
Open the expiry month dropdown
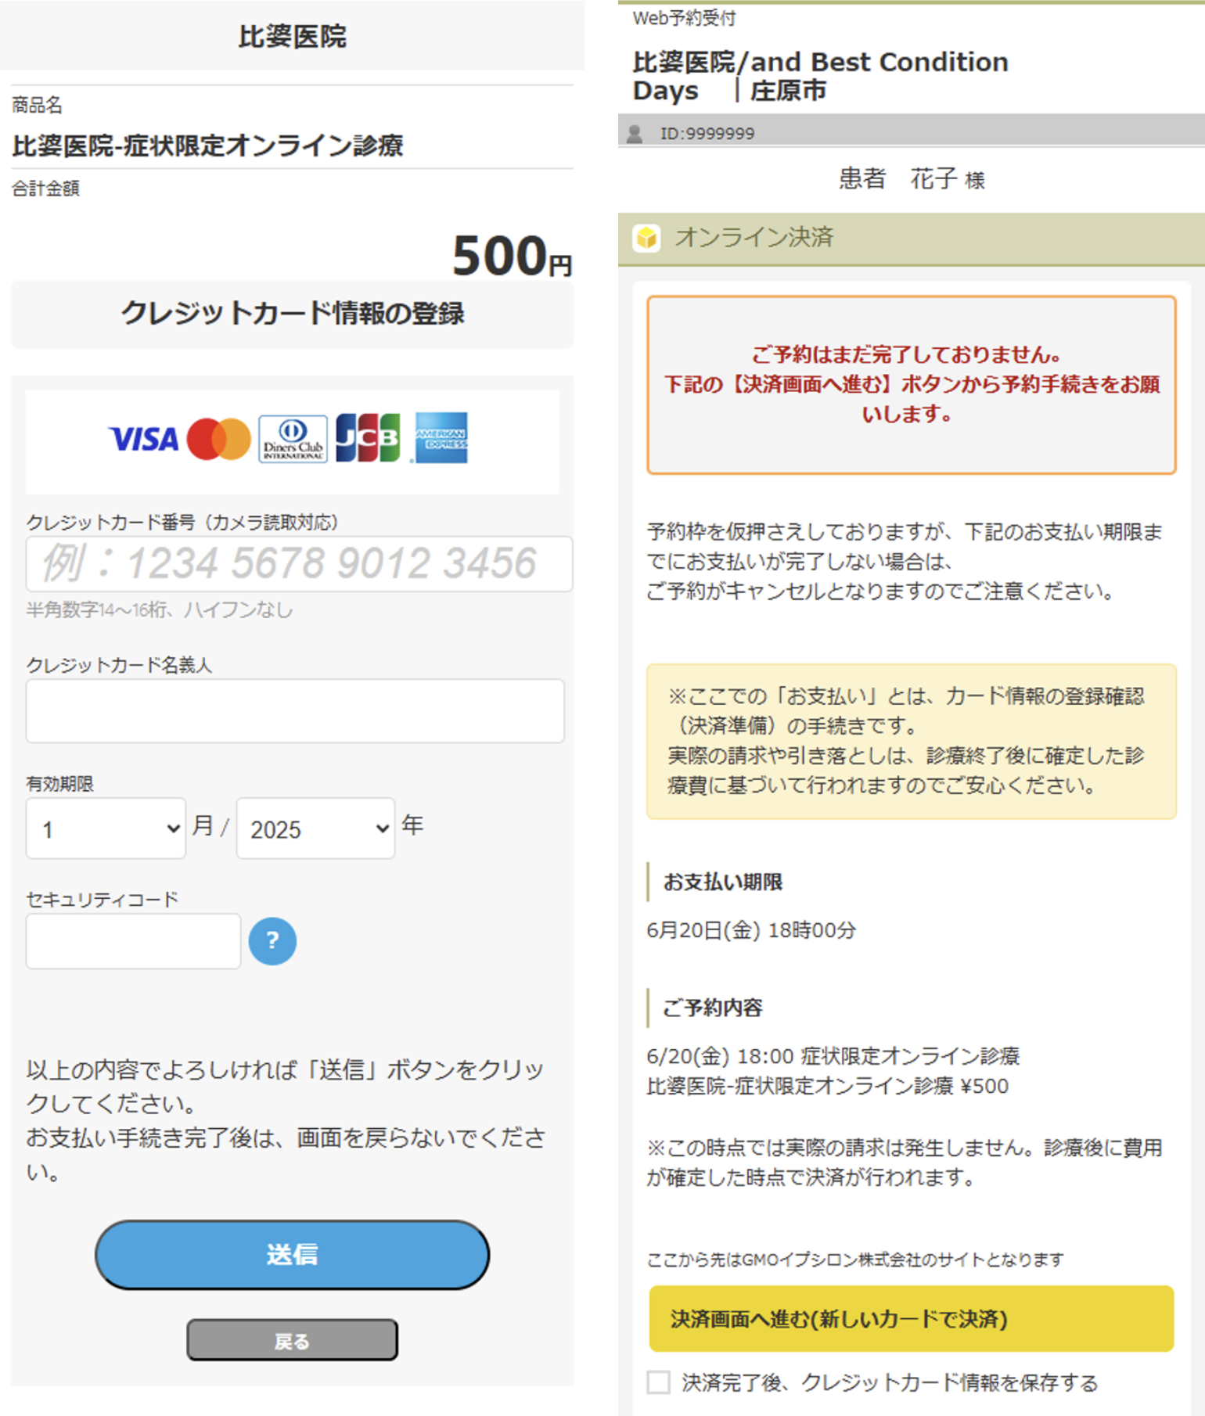[x=106, y=828]
